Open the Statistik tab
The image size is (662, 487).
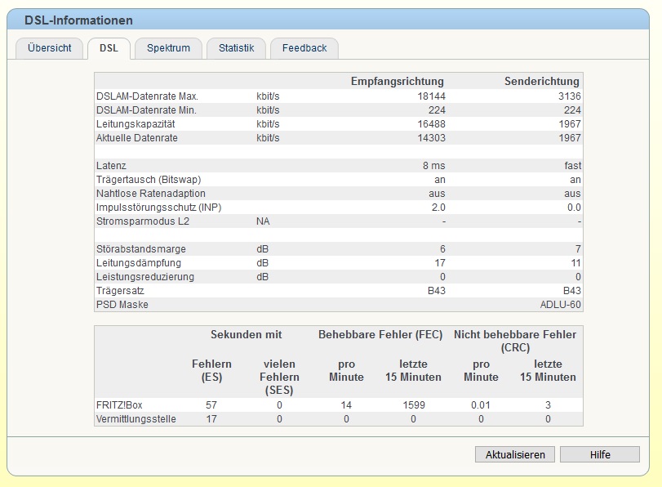point(237,48)
